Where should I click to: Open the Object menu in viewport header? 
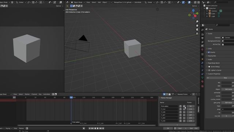105,3
